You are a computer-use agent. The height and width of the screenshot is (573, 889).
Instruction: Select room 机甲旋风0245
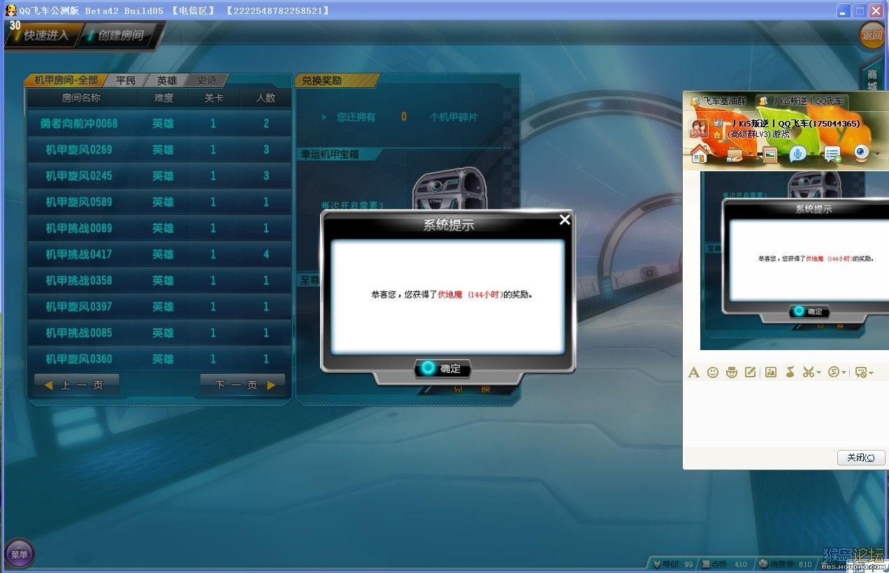159,176
